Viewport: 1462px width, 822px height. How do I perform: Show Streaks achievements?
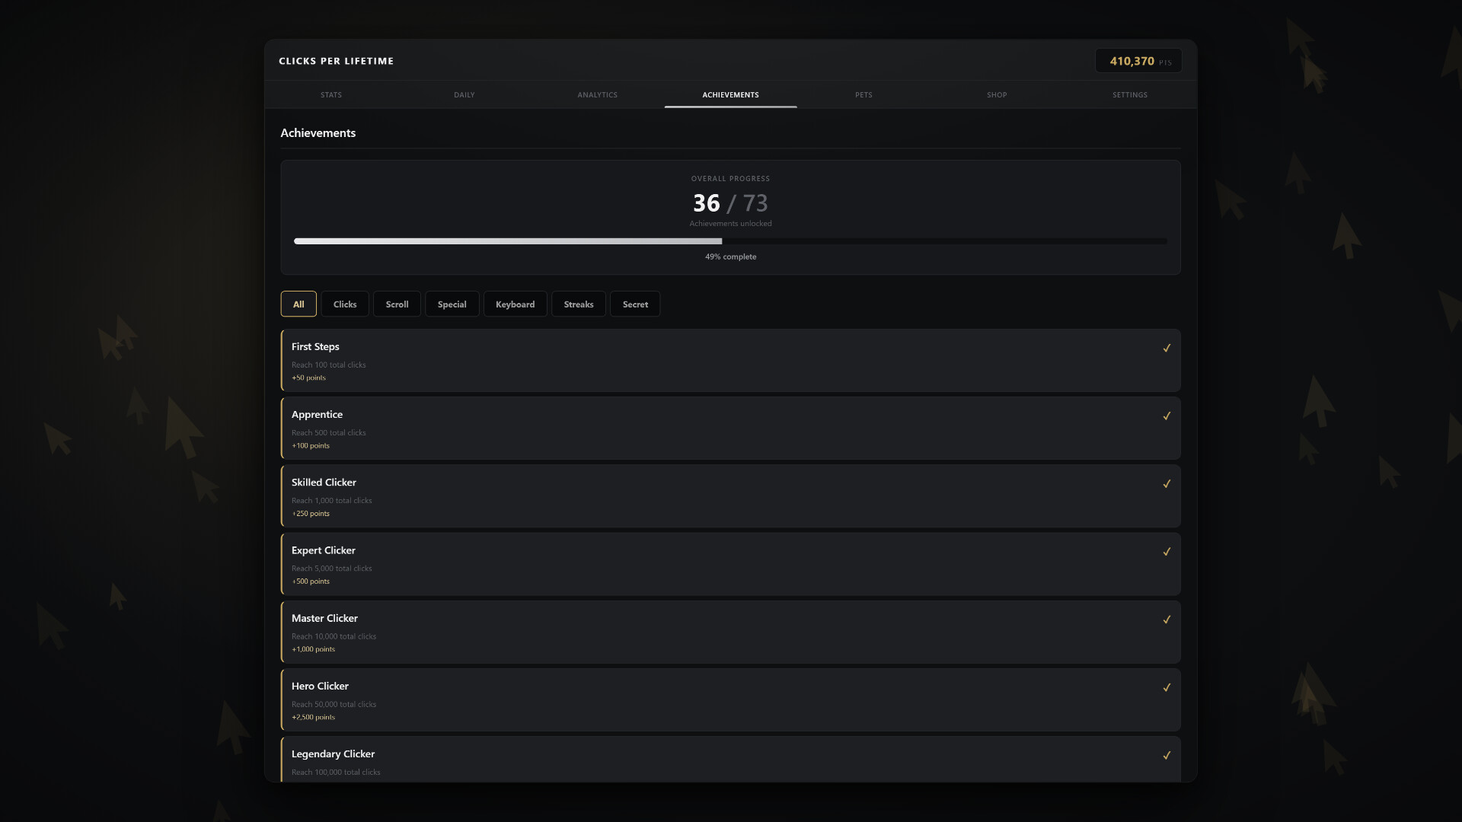(579, 304)
